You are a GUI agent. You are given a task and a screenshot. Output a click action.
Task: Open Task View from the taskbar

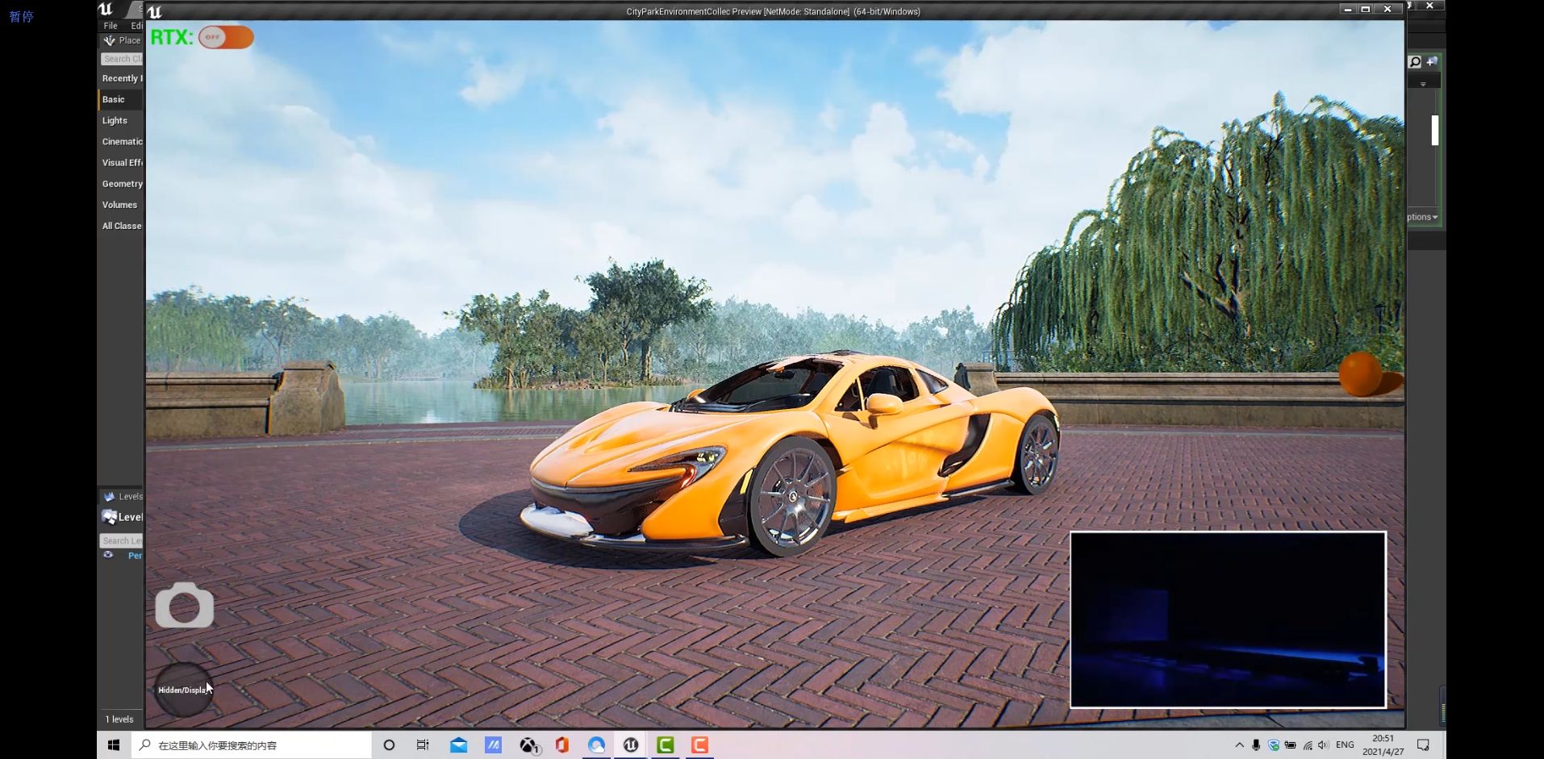pos(423,744)
